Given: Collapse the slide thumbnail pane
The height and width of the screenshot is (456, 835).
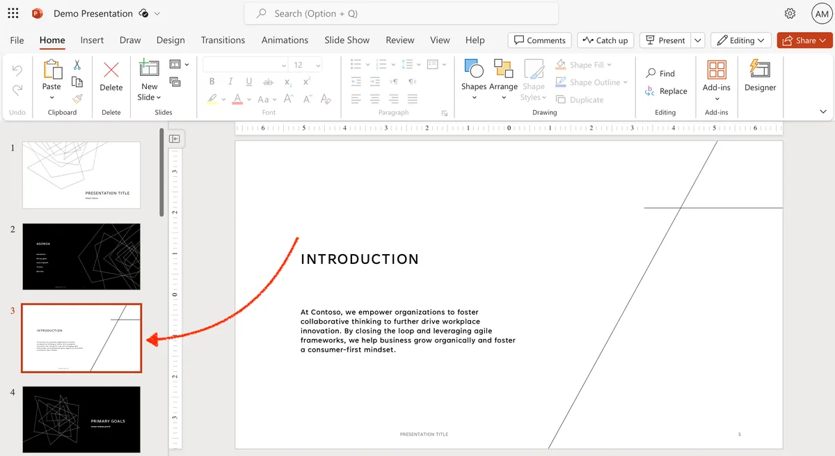Looking at the screenshot, I should (175, 139).
